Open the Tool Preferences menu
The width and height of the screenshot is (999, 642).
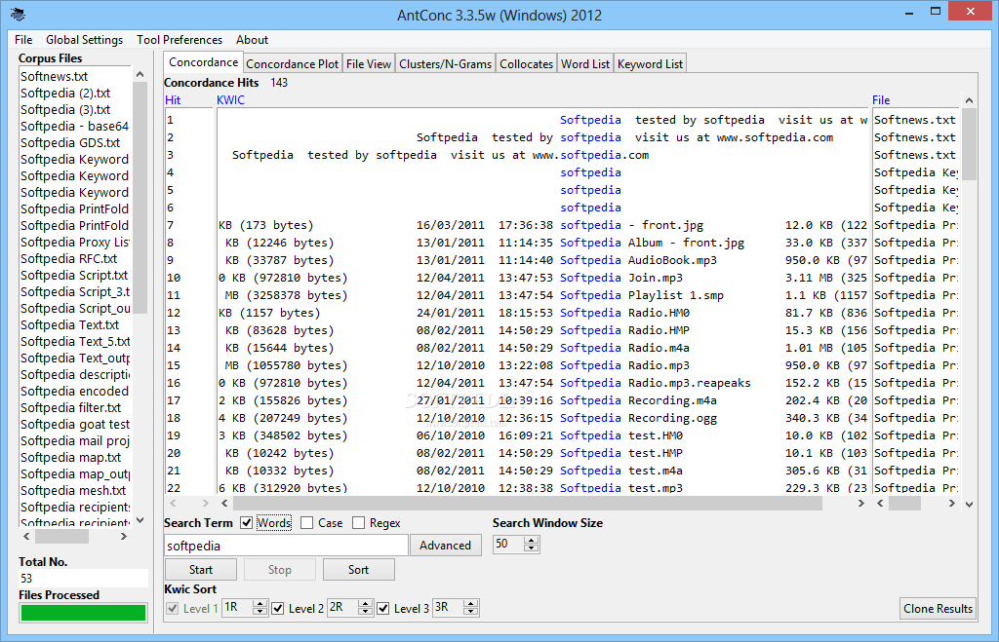coord(180,39)
